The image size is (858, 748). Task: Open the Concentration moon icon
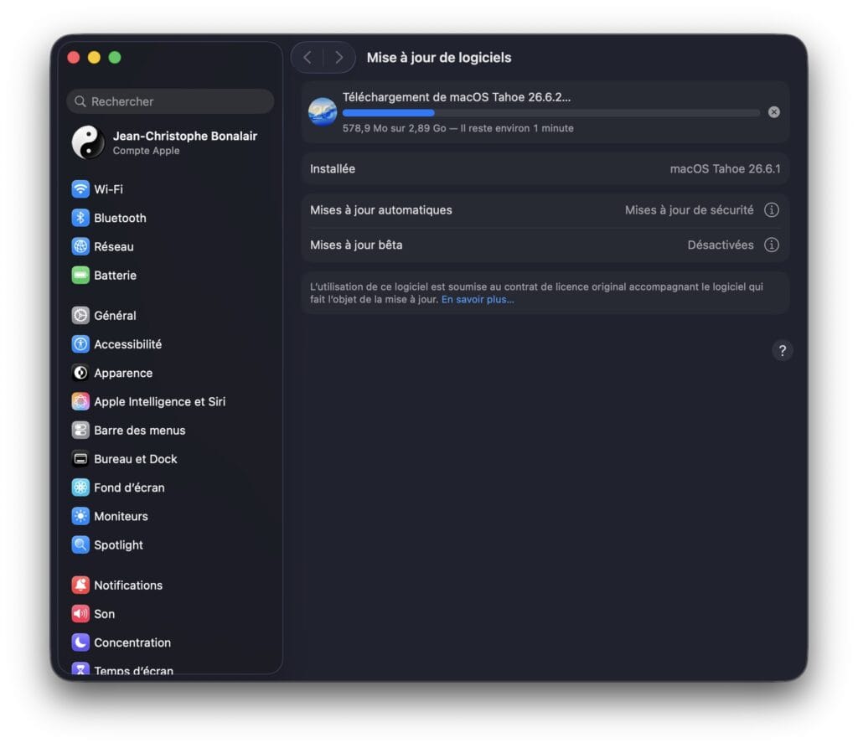point(80,642)
